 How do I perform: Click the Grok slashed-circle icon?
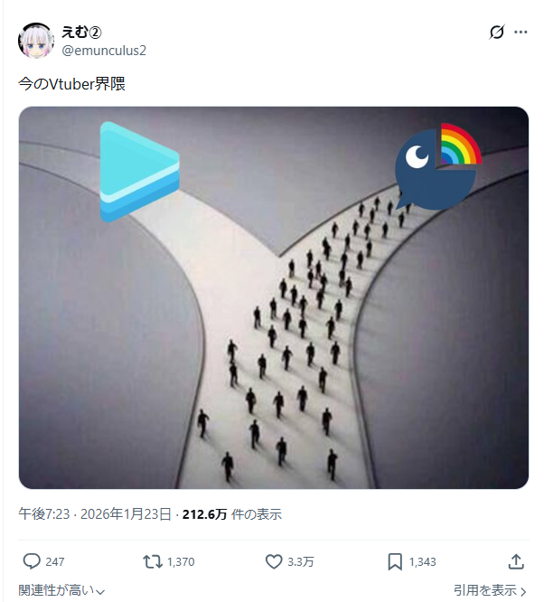tap(496, 33)
